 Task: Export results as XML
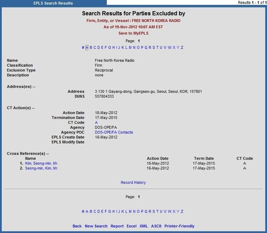point(144,226)
